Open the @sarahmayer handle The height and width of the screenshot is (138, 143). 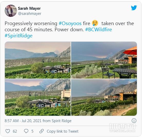tap(30, 14)
